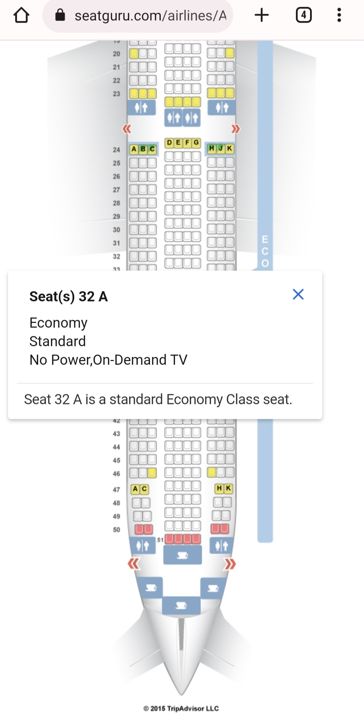
Task: Select seat 47 H on right side
Action: click(219, 488)
